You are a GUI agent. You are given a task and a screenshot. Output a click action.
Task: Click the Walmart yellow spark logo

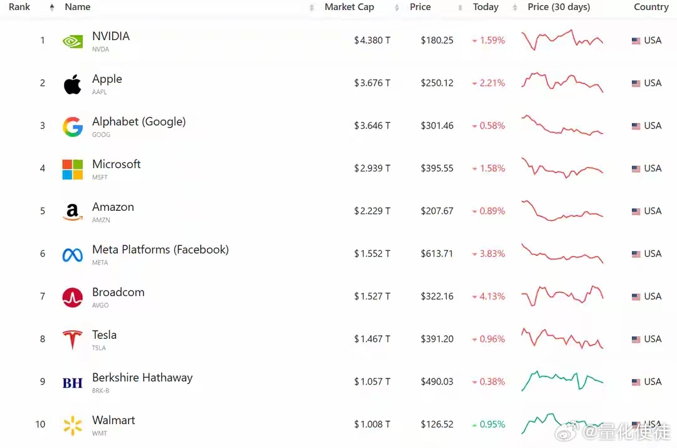pyautogui.click(x=73, y=425)
